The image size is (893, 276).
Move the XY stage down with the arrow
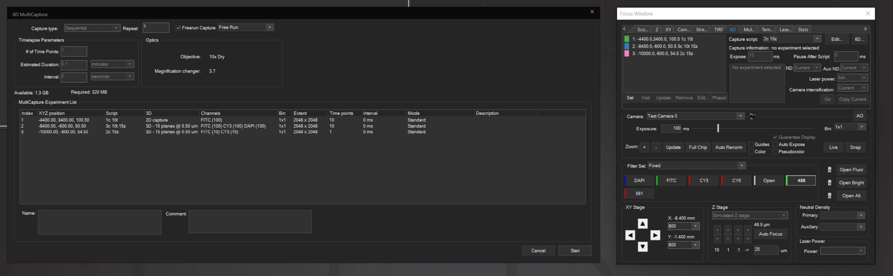click(642, 247)
